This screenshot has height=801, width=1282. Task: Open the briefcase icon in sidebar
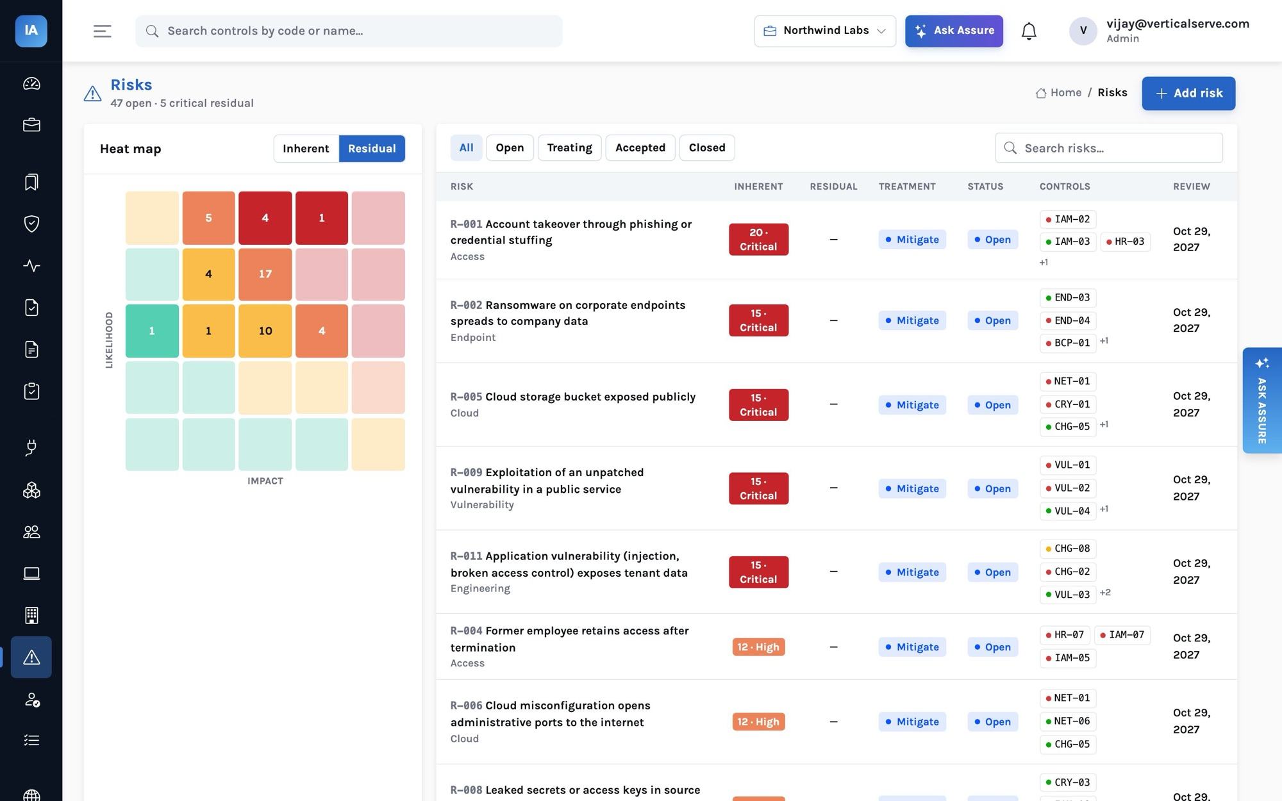(31, 125)
